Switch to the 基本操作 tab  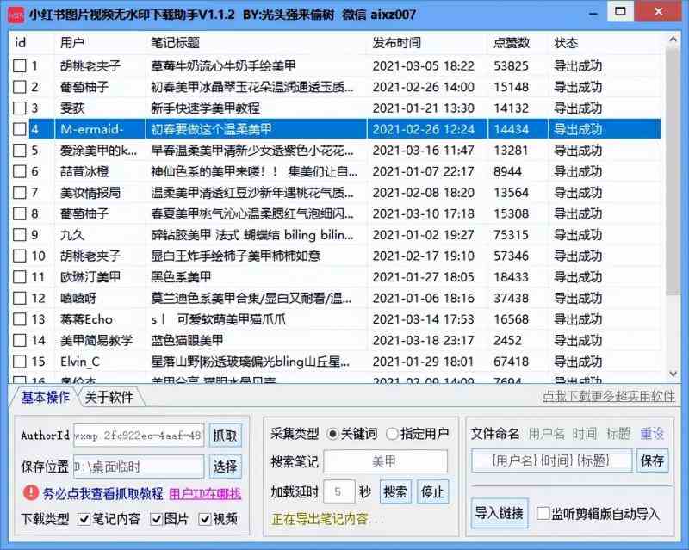click(45, 397)
